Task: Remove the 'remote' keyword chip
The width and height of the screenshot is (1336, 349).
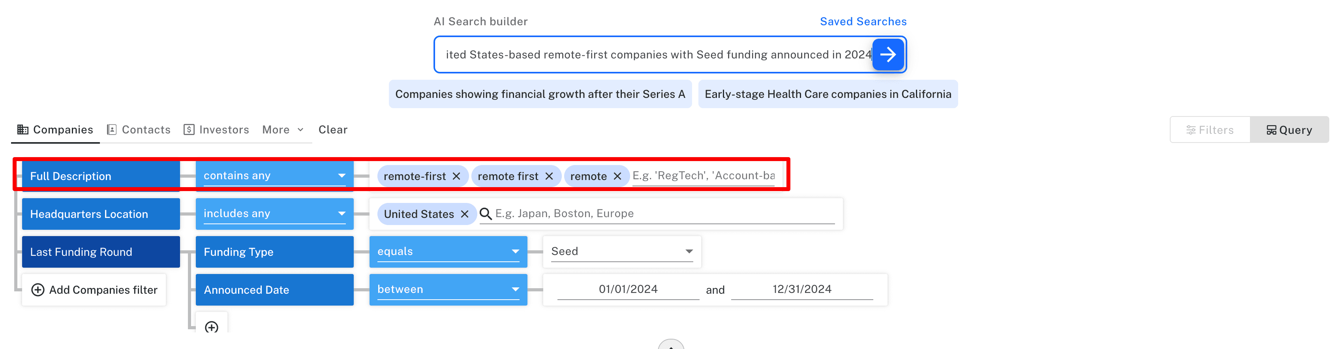Action: [x=617, y=176]
